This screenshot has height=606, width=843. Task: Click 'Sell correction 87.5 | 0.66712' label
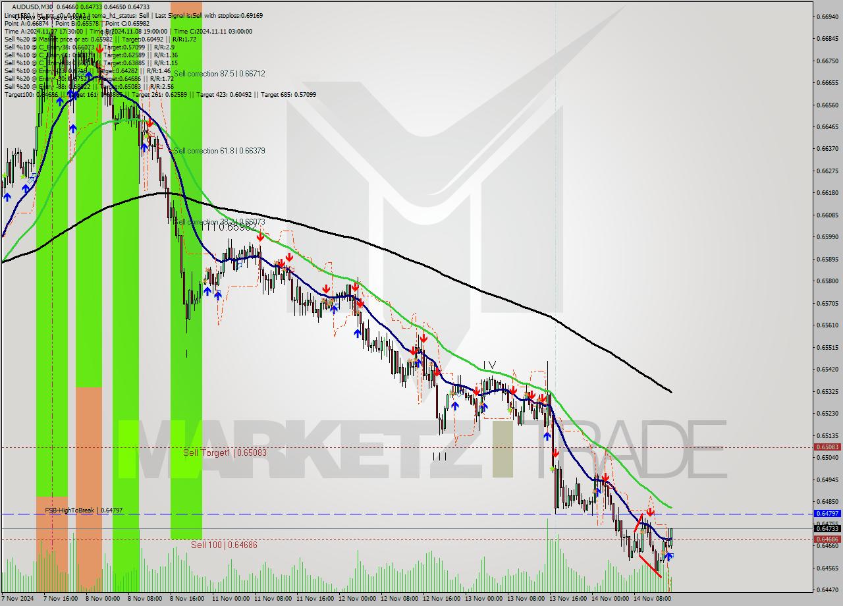(219, 74)
